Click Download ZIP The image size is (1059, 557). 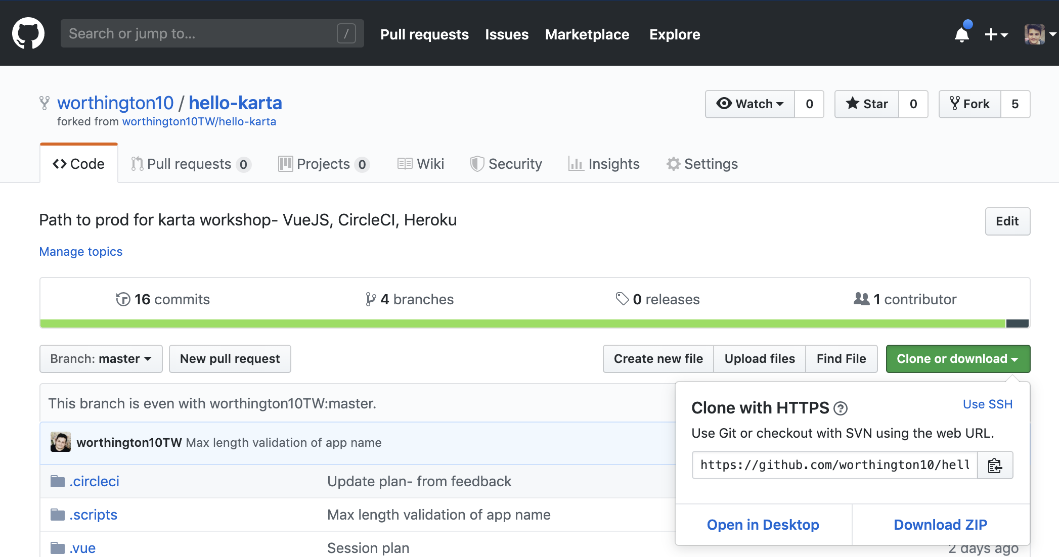pyautogui.click(x=940, y=525)
